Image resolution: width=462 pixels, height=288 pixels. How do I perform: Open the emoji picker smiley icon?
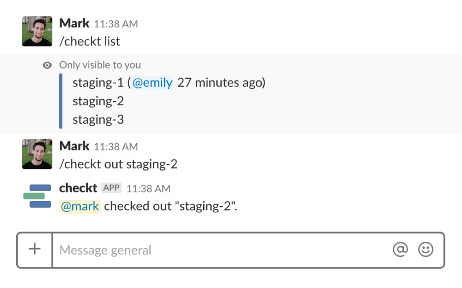coord(426,249)
